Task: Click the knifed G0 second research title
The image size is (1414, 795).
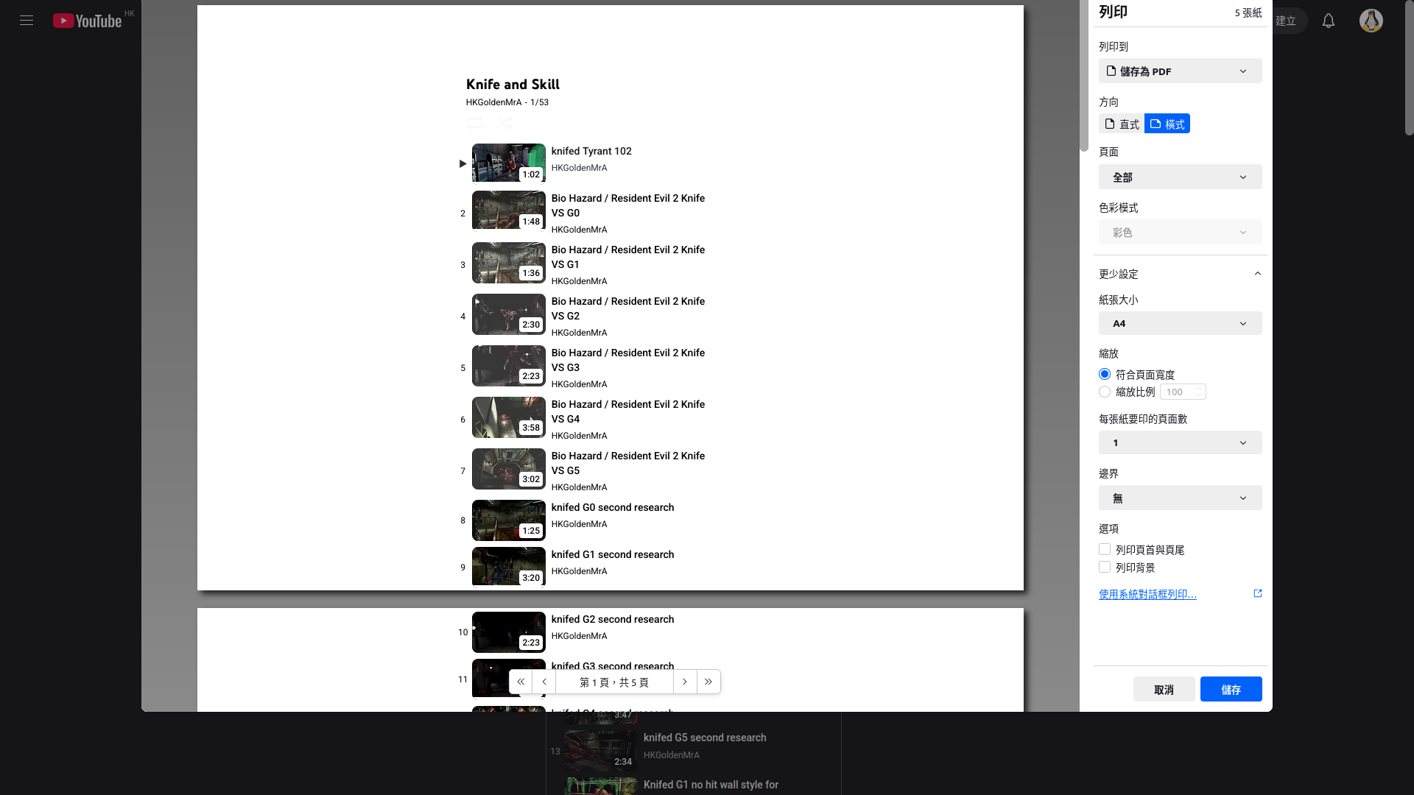Action: pos(613,507)
